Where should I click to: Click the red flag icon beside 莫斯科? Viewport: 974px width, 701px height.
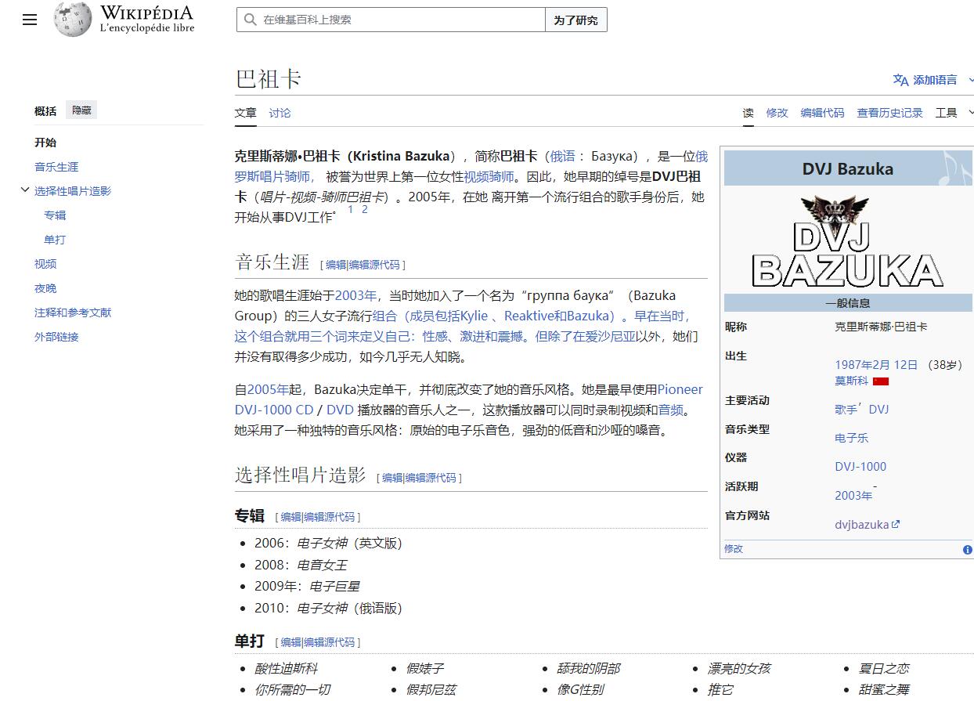(881, 381)
